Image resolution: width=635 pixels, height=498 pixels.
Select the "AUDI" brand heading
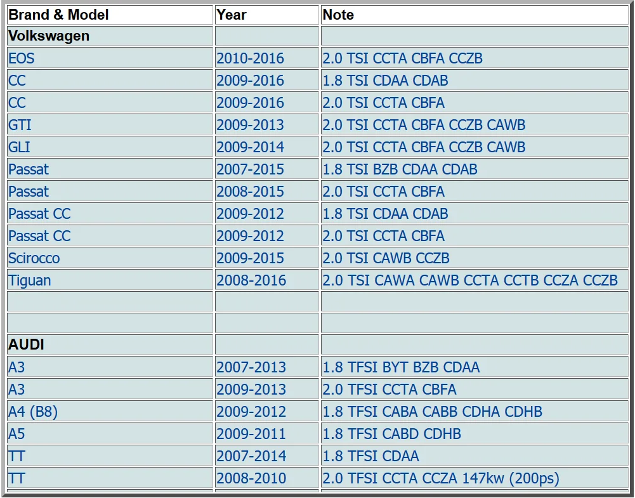26,344
